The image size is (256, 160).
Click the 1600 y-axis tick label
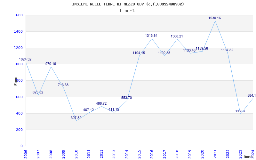click(18, 15)
